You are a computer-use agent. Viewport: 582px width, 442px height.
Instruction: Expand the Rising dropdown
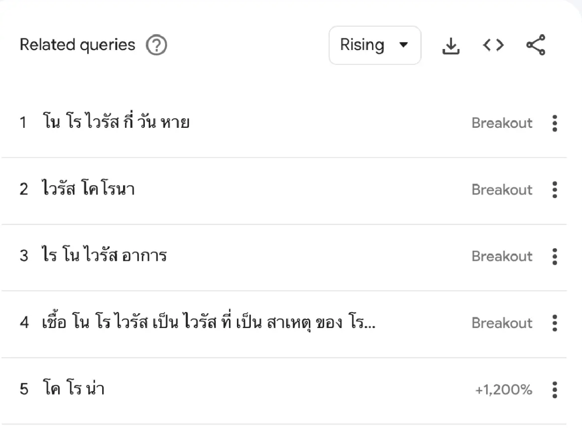pyautogui.click(x=375, y=45)
